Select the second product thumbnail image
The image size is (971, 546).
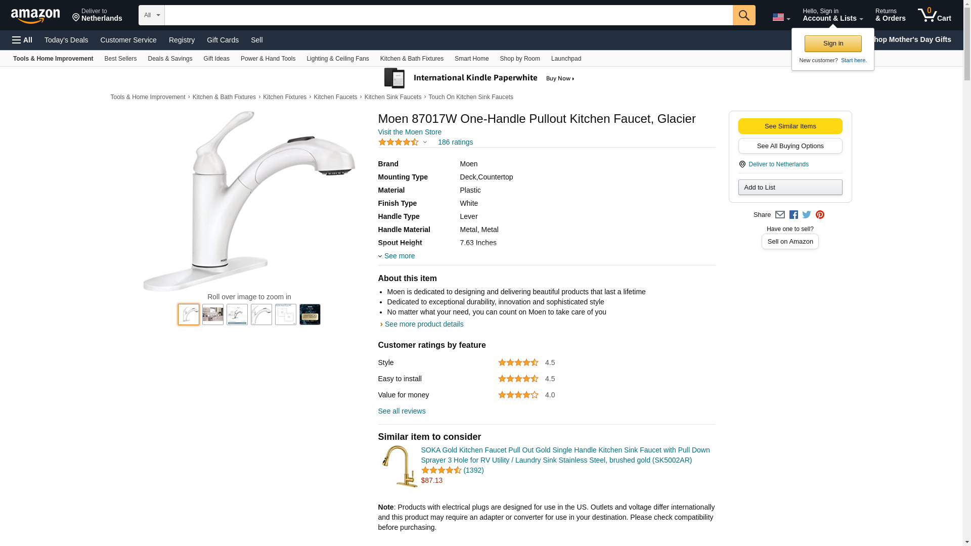pyautogui.click(x=213, y=314)
